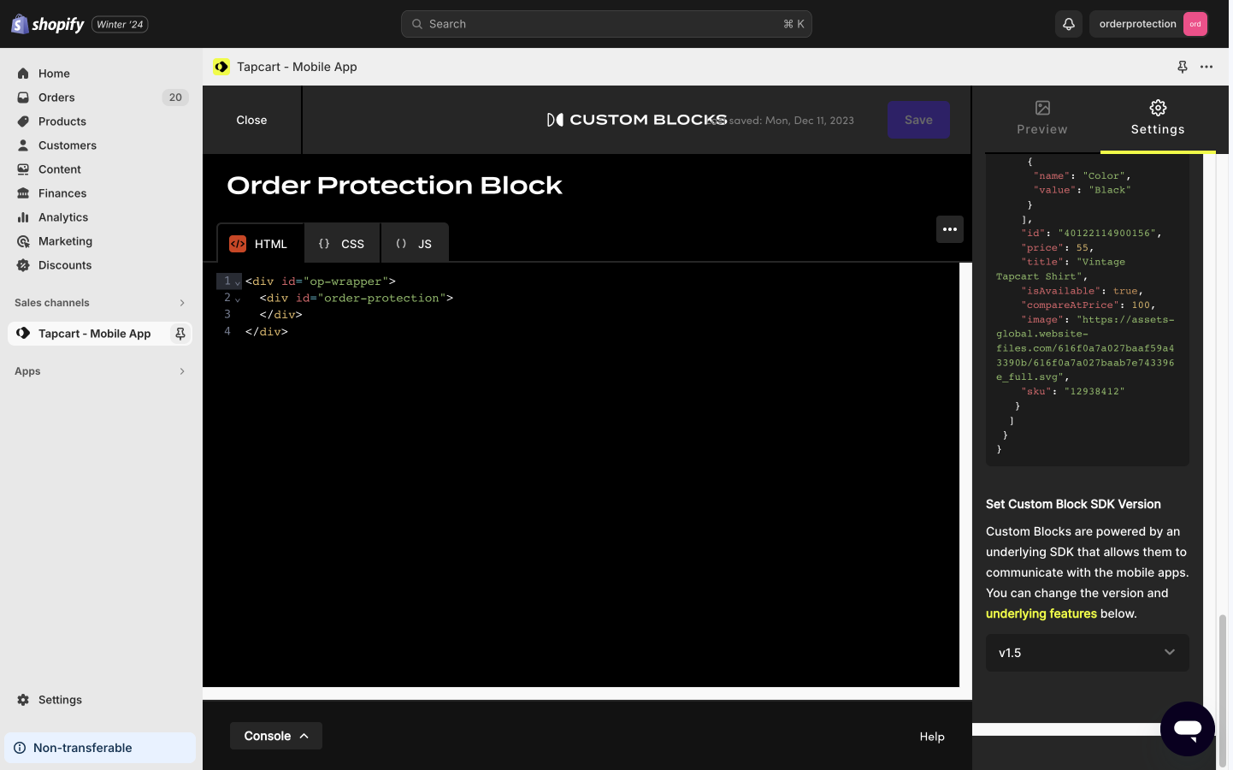Click the Home icon in sidebar
This screenshot has height=770, width=1233.
[x=23, y=74]
